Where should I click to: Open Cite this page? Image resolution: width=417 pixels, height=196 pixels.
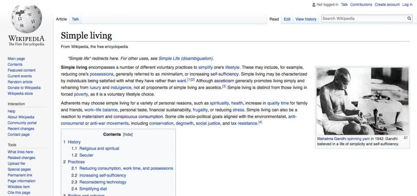tap(19, 193)
